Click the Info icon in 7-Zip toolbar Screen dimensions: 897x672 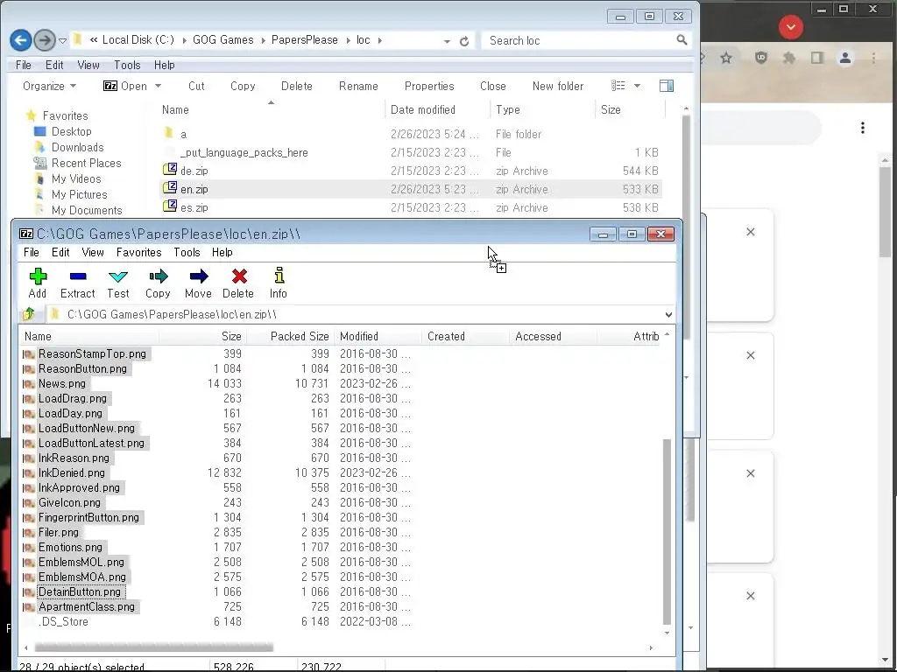click(279, 276)
